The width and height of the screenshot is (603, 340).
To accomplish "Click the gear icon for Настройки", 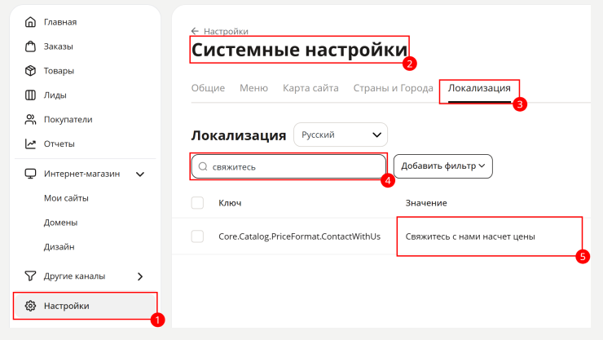I will [30, 306].
